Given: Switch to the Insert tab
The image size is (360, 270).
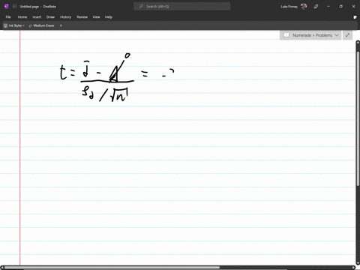Looking at the screenshot, I should point(37,17).
